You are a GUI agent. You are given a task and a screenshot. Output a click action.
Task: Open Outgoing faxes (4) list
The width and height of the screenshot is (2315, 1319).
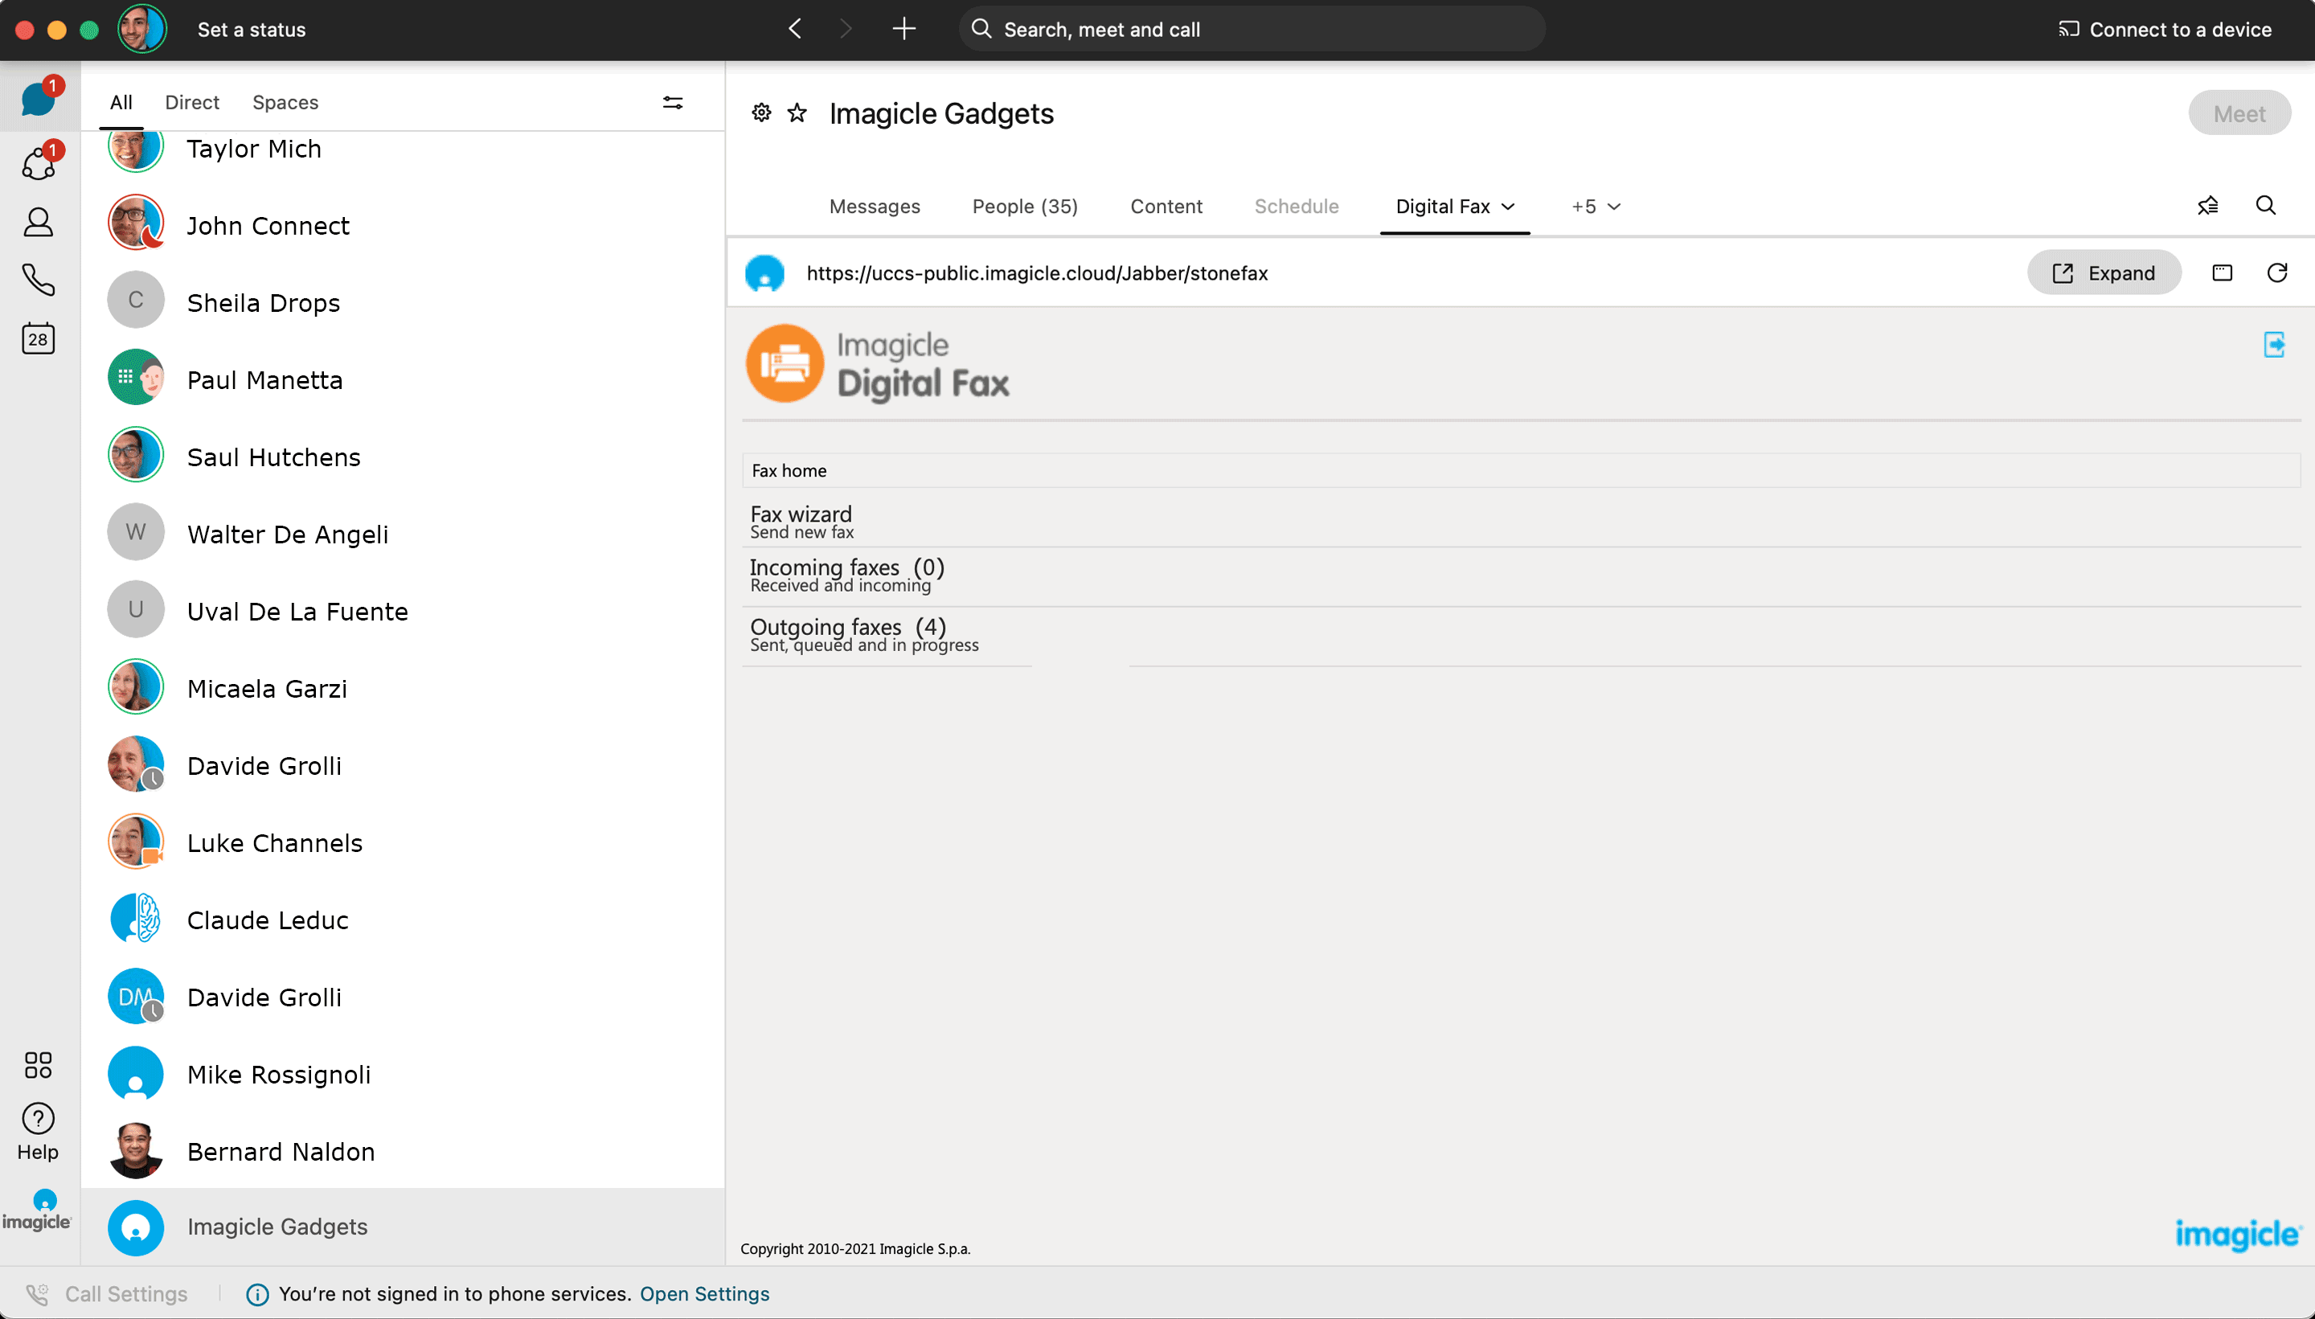tap(848, 627)
